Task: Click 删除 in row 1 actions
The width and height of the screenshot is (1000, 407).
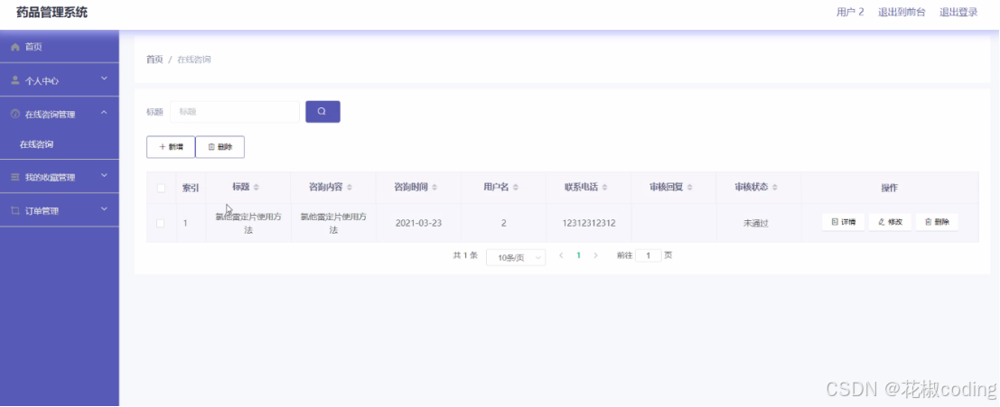Action: pyautogui.click(x=937, y=222)
